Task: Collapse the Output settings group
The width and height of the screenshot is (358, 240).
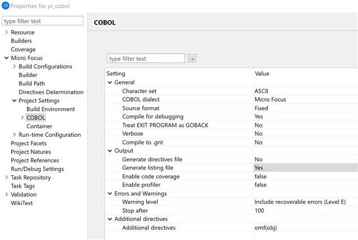Action: point(110,151)
